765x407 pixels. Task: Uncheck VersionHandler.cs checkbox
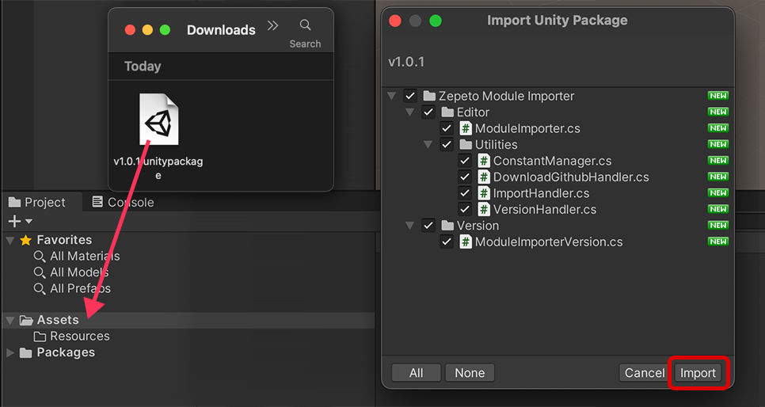click(464, 209)
